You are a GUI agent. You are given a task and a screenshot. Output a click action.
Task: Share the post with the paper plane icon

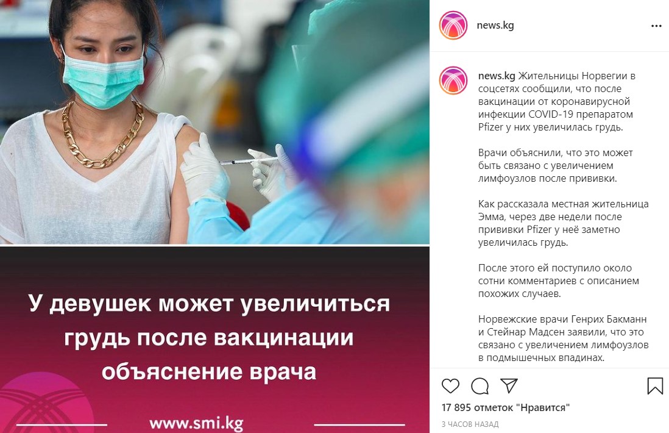(509, 385)
